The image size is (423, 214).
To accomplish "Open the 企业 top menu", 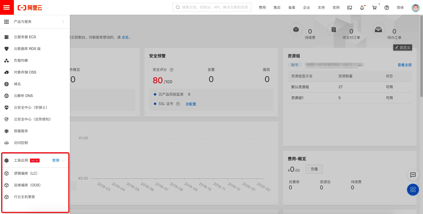I will (x=307, y=8).
